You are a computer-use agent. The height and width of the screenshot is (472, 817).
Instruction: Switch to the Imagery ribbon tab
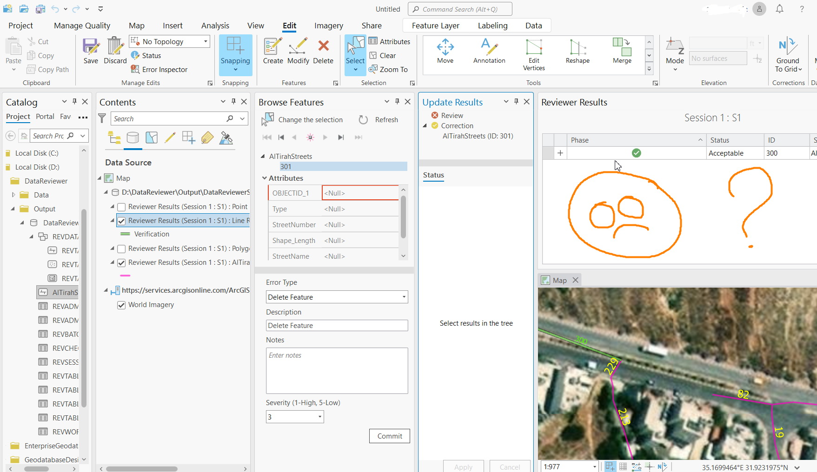point(328,26)
